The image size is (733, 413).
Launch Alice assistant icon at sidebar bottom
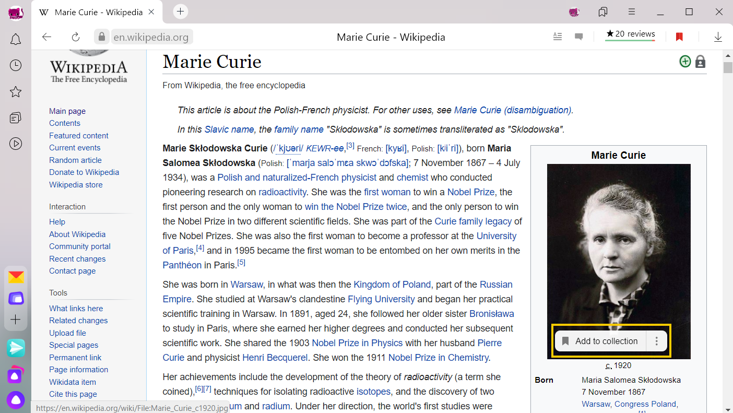16,400
